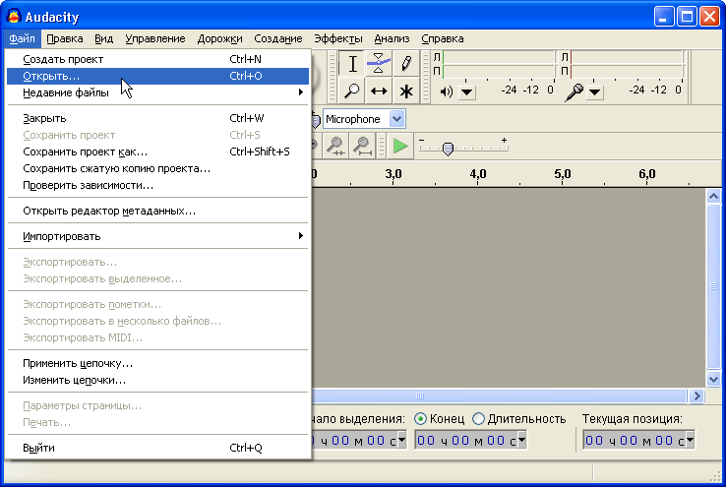Click the 6,0 mark on timeline ruler
Viewport: 726px width, 487px height.
(x=647, y=174)
